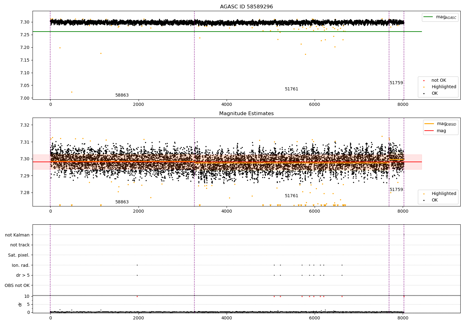465x325 pixels.
Task: Click '51759' annotation in Magnitude Estimates plot
Action: [396, 190]
